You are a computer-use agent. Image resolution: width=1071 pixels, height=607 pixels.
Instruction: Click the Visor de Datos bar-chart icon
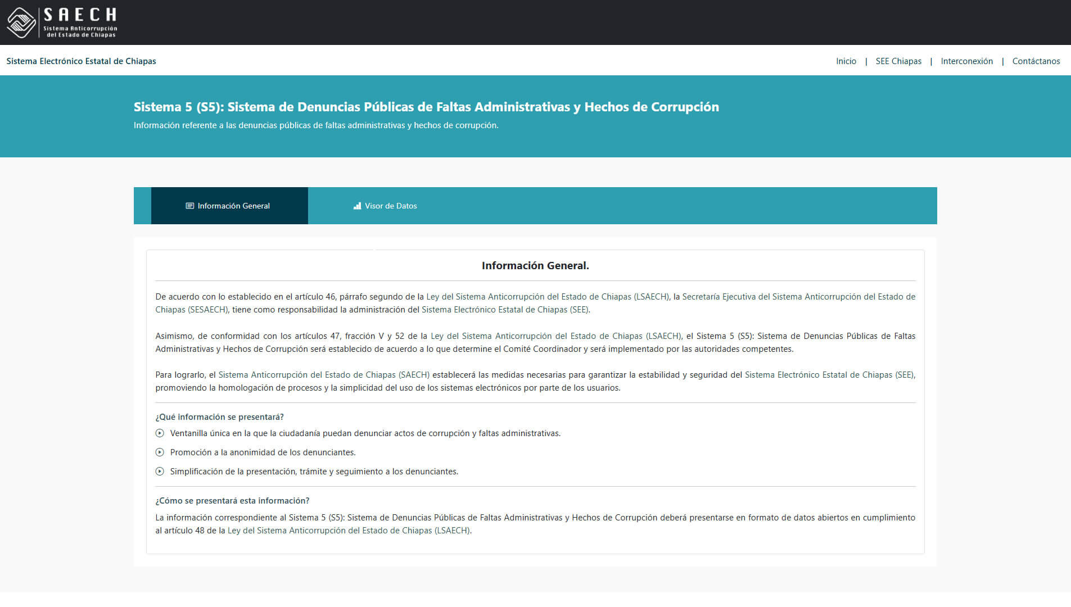pyautogui.click(x=357, y=206)
